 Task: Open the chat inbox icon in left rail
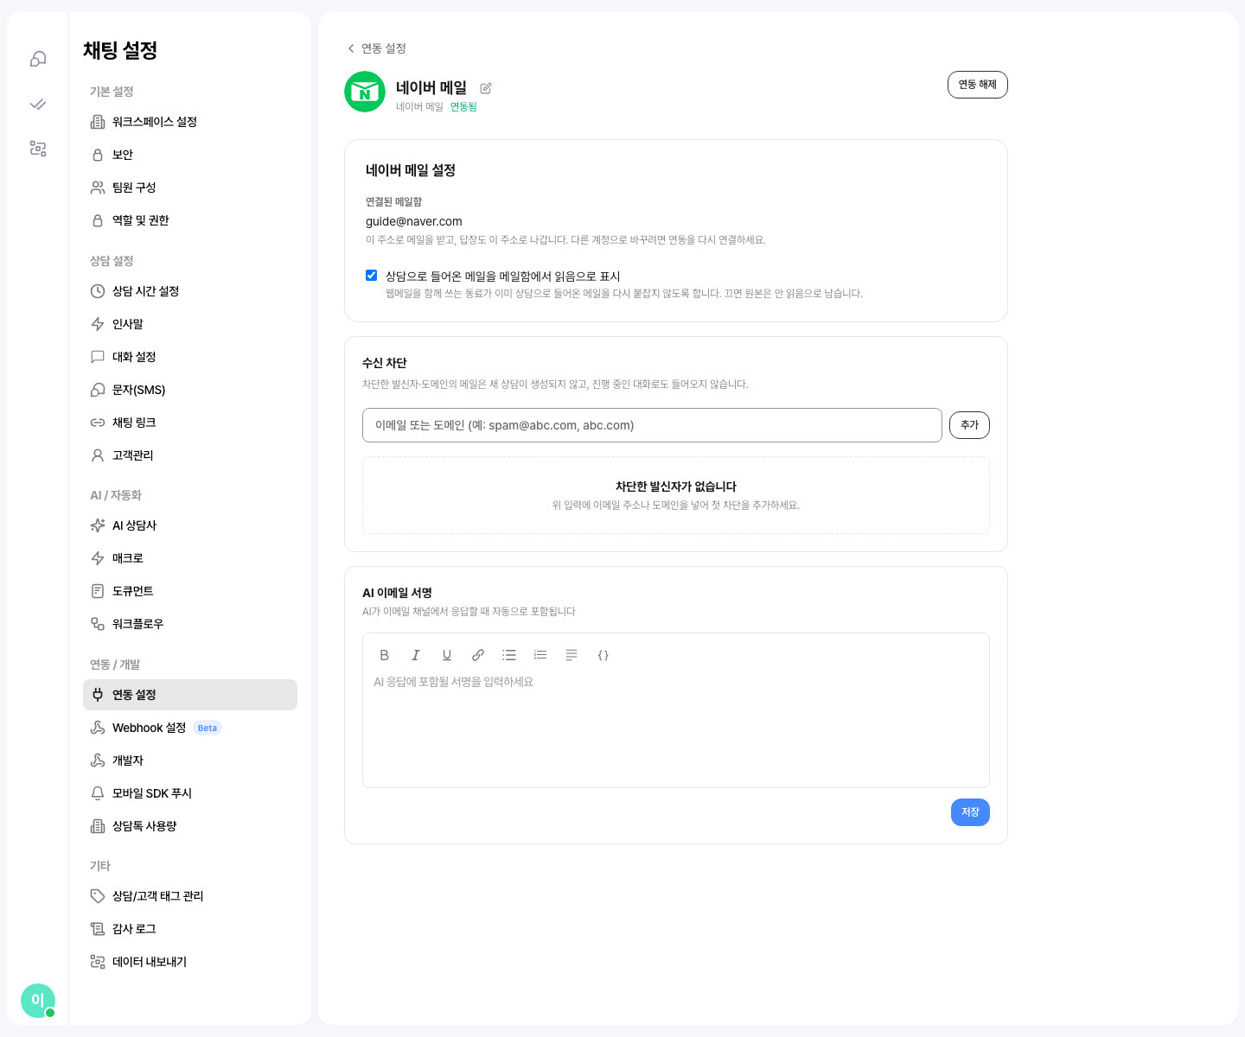[x=38, y=59]
